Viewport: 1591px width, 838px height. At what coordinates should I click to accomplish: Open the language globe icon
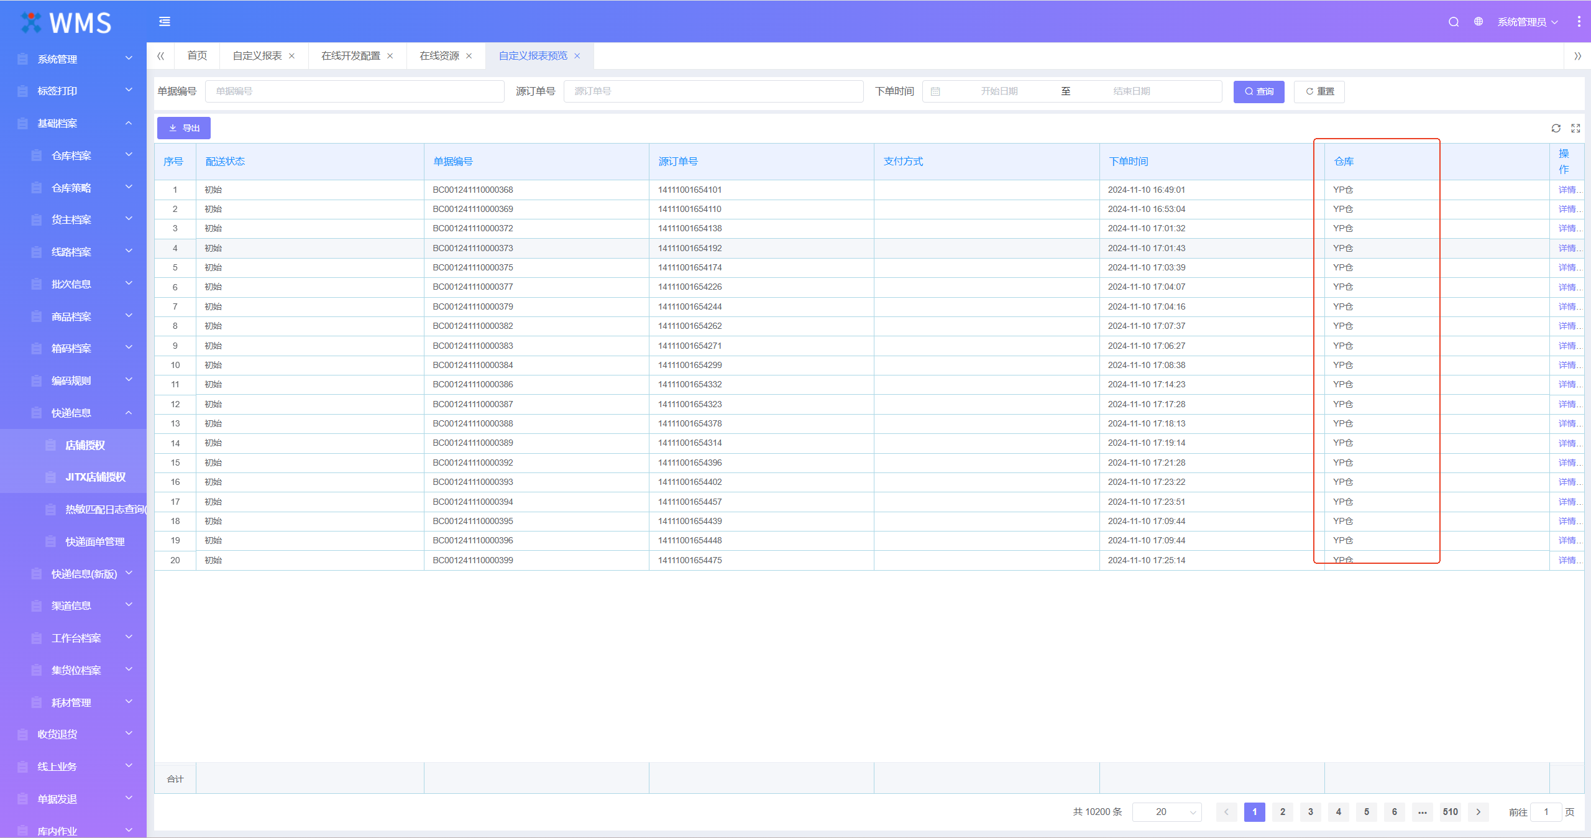(x=1479, y=22)
